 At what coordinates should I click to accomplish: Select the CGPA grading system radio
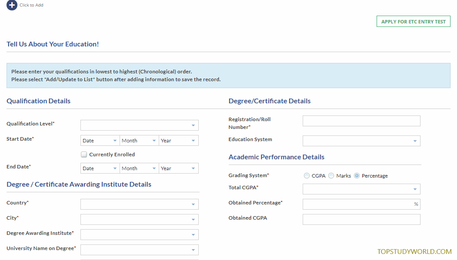[x=307, y=176]
